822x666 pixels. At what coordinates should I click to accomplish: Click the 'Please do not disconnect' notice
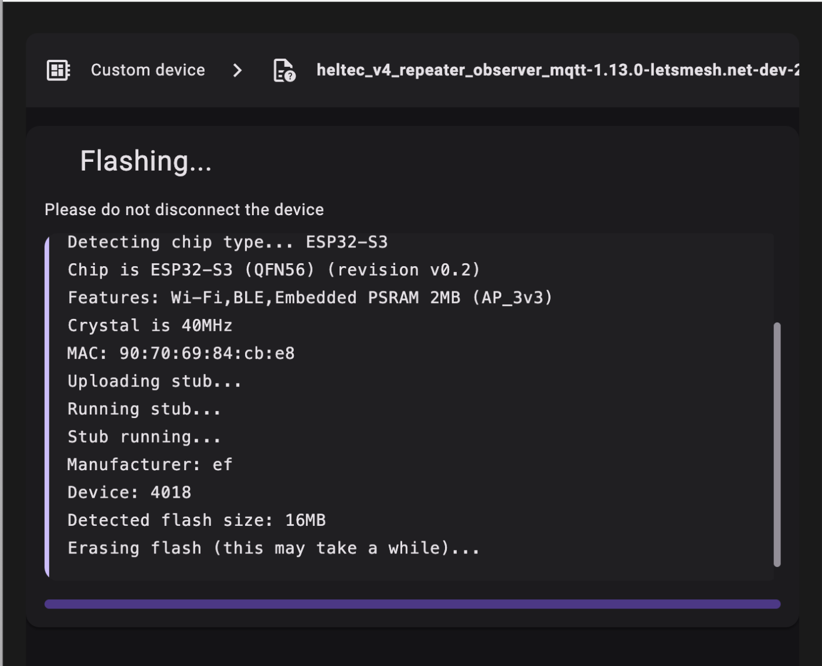click(x=184, y=210)
